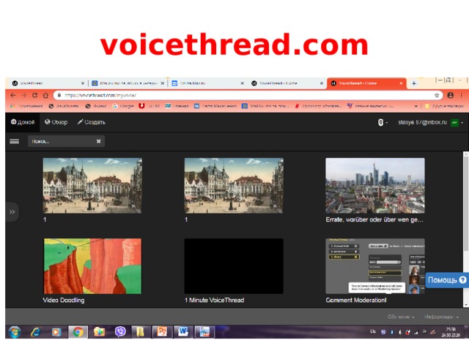Open the Обзор browse section
This screenshot has width=469, height=351.
(x=56, y=122)
